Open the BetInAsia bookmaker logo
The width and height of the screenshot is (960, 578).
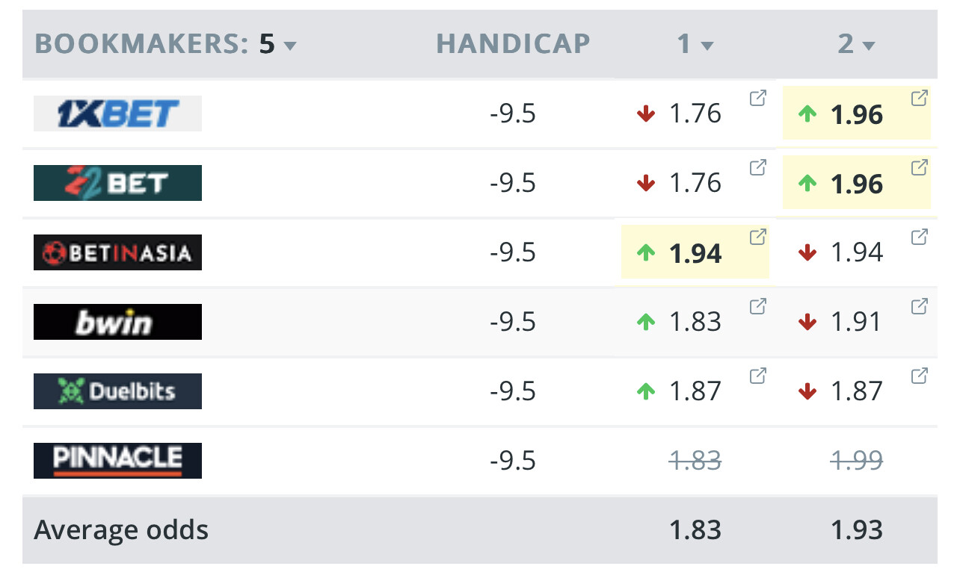(x=117, y=252)
